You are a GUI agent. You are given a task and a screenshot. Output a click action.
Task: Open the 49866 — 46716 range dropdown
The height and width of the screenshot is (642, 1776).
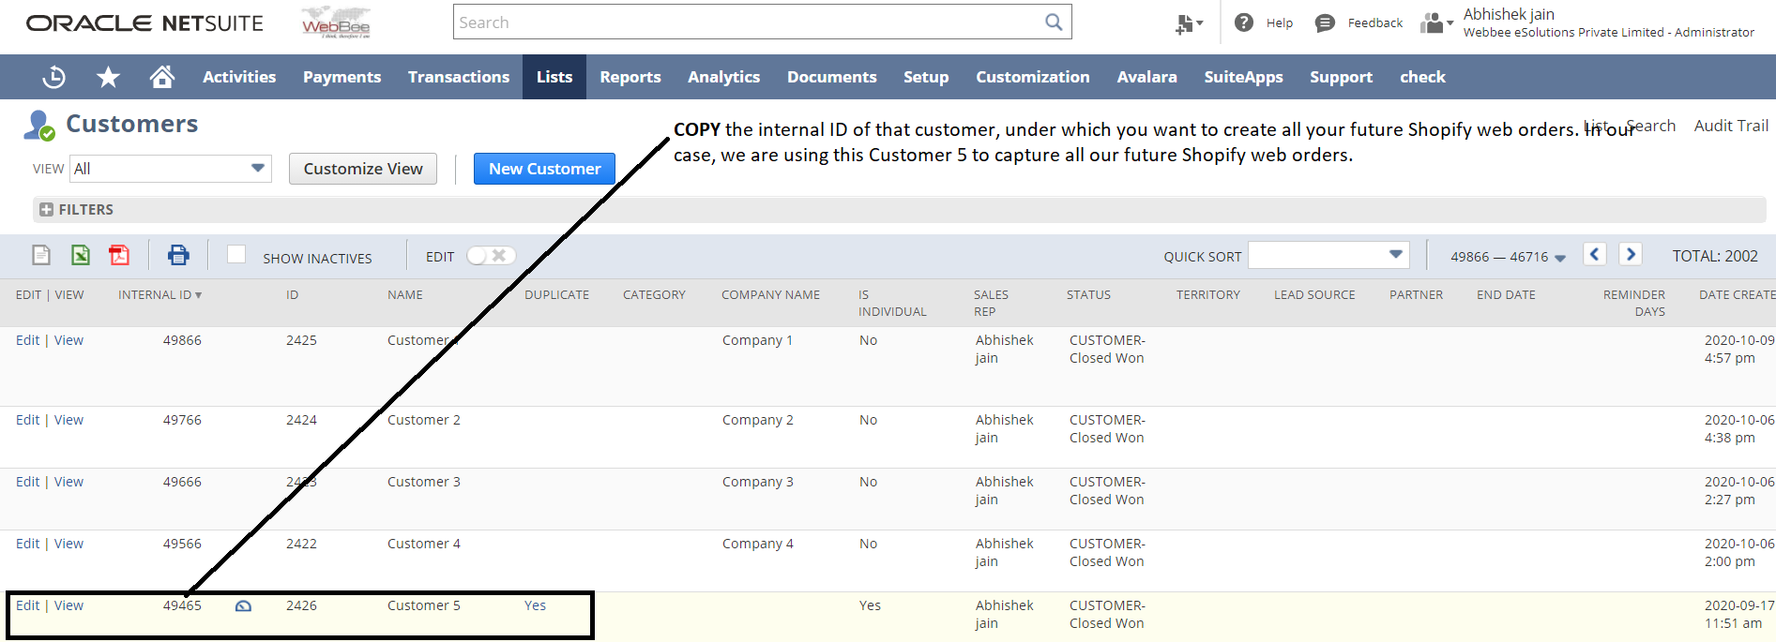click(x=1508, y=257)
